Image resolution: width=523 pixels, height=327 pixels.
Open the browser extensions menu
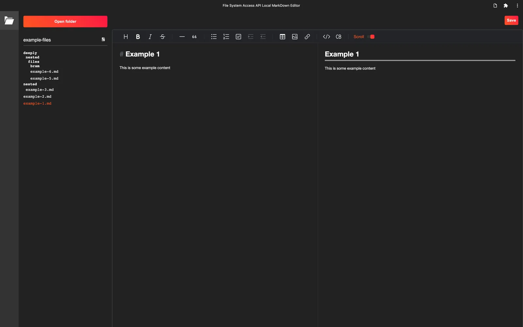point(506,5)
